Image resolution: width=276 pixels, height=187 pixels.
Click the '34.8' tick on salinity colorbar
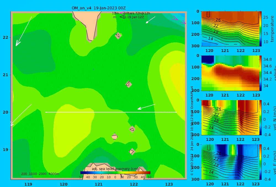(267, 59)
